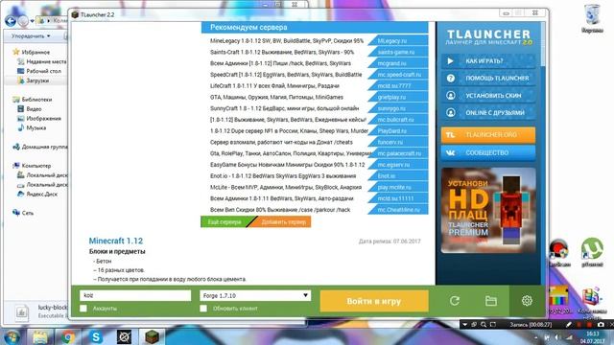
Task: Click the СООБЩЕСТВО VK button
Action: click(x=488, y=153)
